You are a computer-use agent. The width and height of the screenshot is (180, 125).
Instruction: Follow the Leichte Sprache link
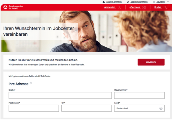(114, 2)
